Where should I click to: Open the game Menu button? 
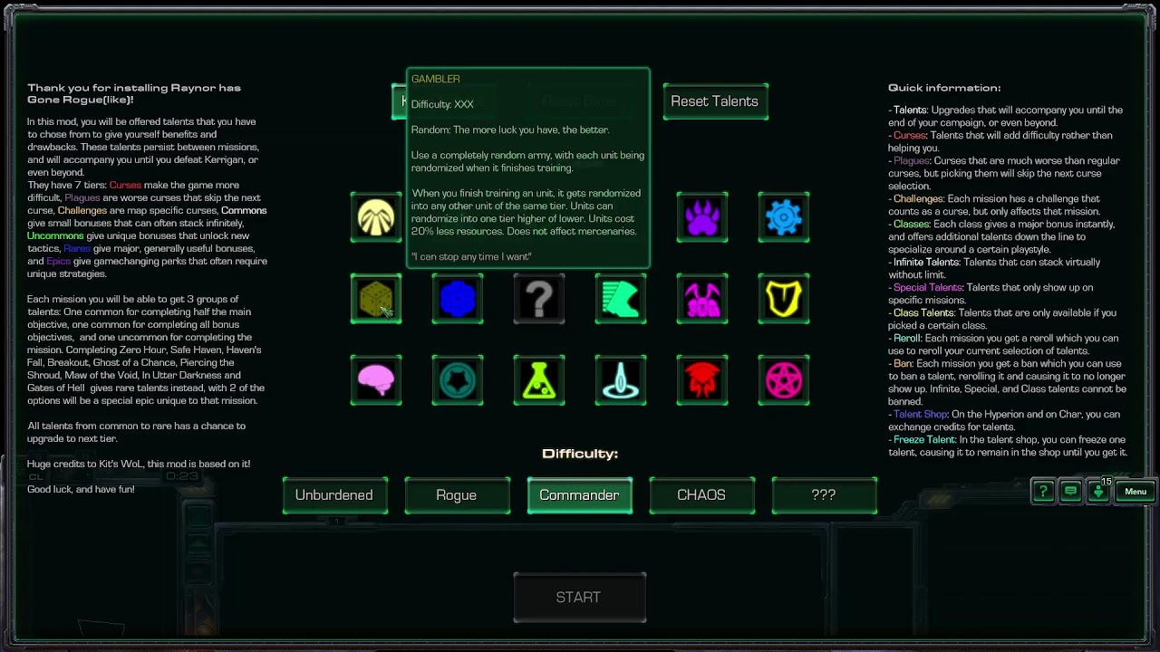point(1136,492)
